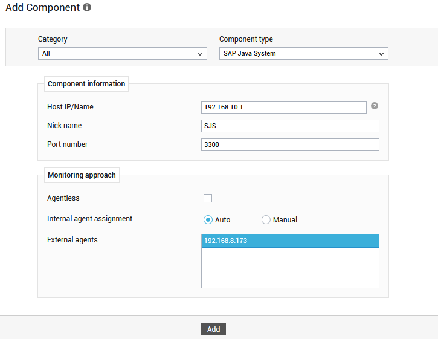The width and height of the screenshot is (438, 339).
Task: Click into the Nick name field containing SJS
Action: click(x=290, y=126)
